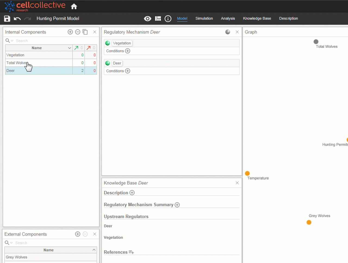348x263 pixels.
Task: Open the Description tab
Action: (288, 18)
